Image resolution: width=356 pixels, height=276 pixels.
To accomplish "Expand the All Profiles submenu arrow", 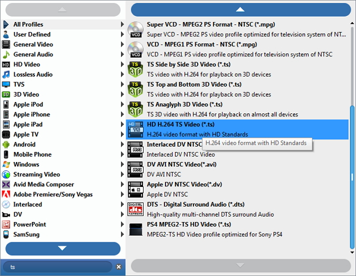I will pos(122,24).
